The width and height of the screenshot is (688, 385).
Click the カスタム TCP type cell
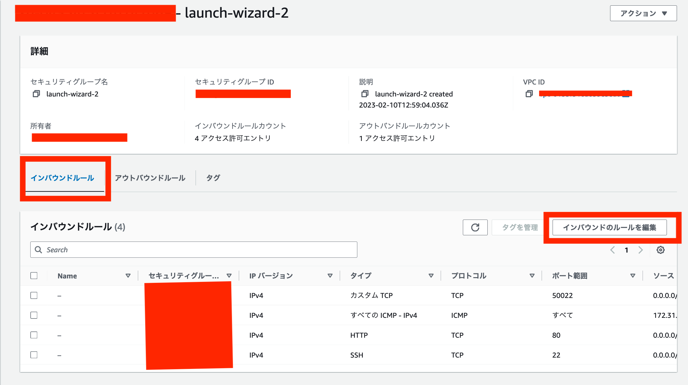click(x=371, y=295)
